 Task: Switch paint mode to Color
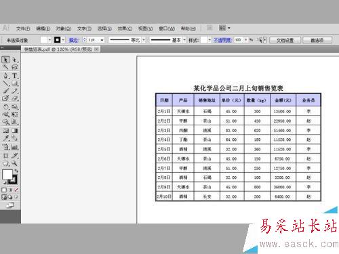coord(4,190)
